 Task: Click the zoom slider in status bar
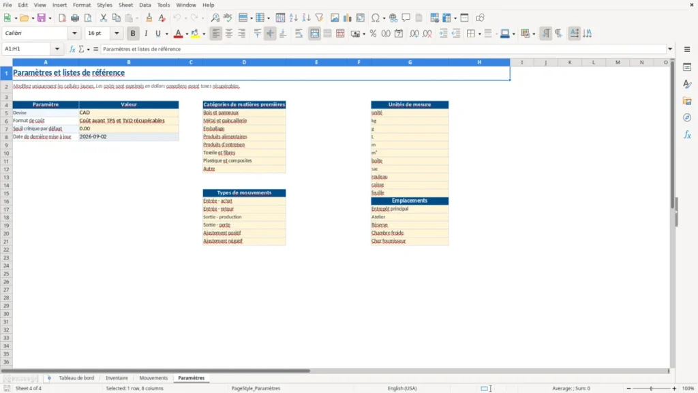[x=651, y=388]
